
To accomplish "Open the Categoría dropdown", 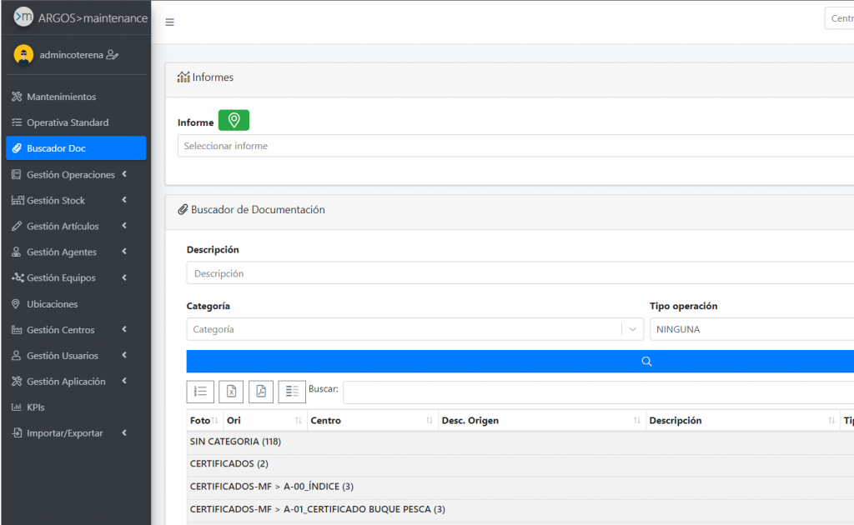I will [414, 329].
